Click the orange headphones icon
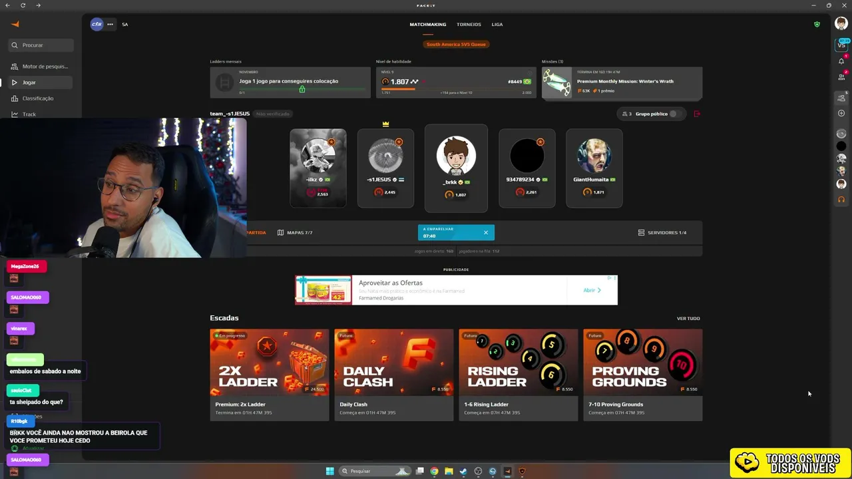The width and height of the screenshot is (852, 479). [x=841, y=199]
